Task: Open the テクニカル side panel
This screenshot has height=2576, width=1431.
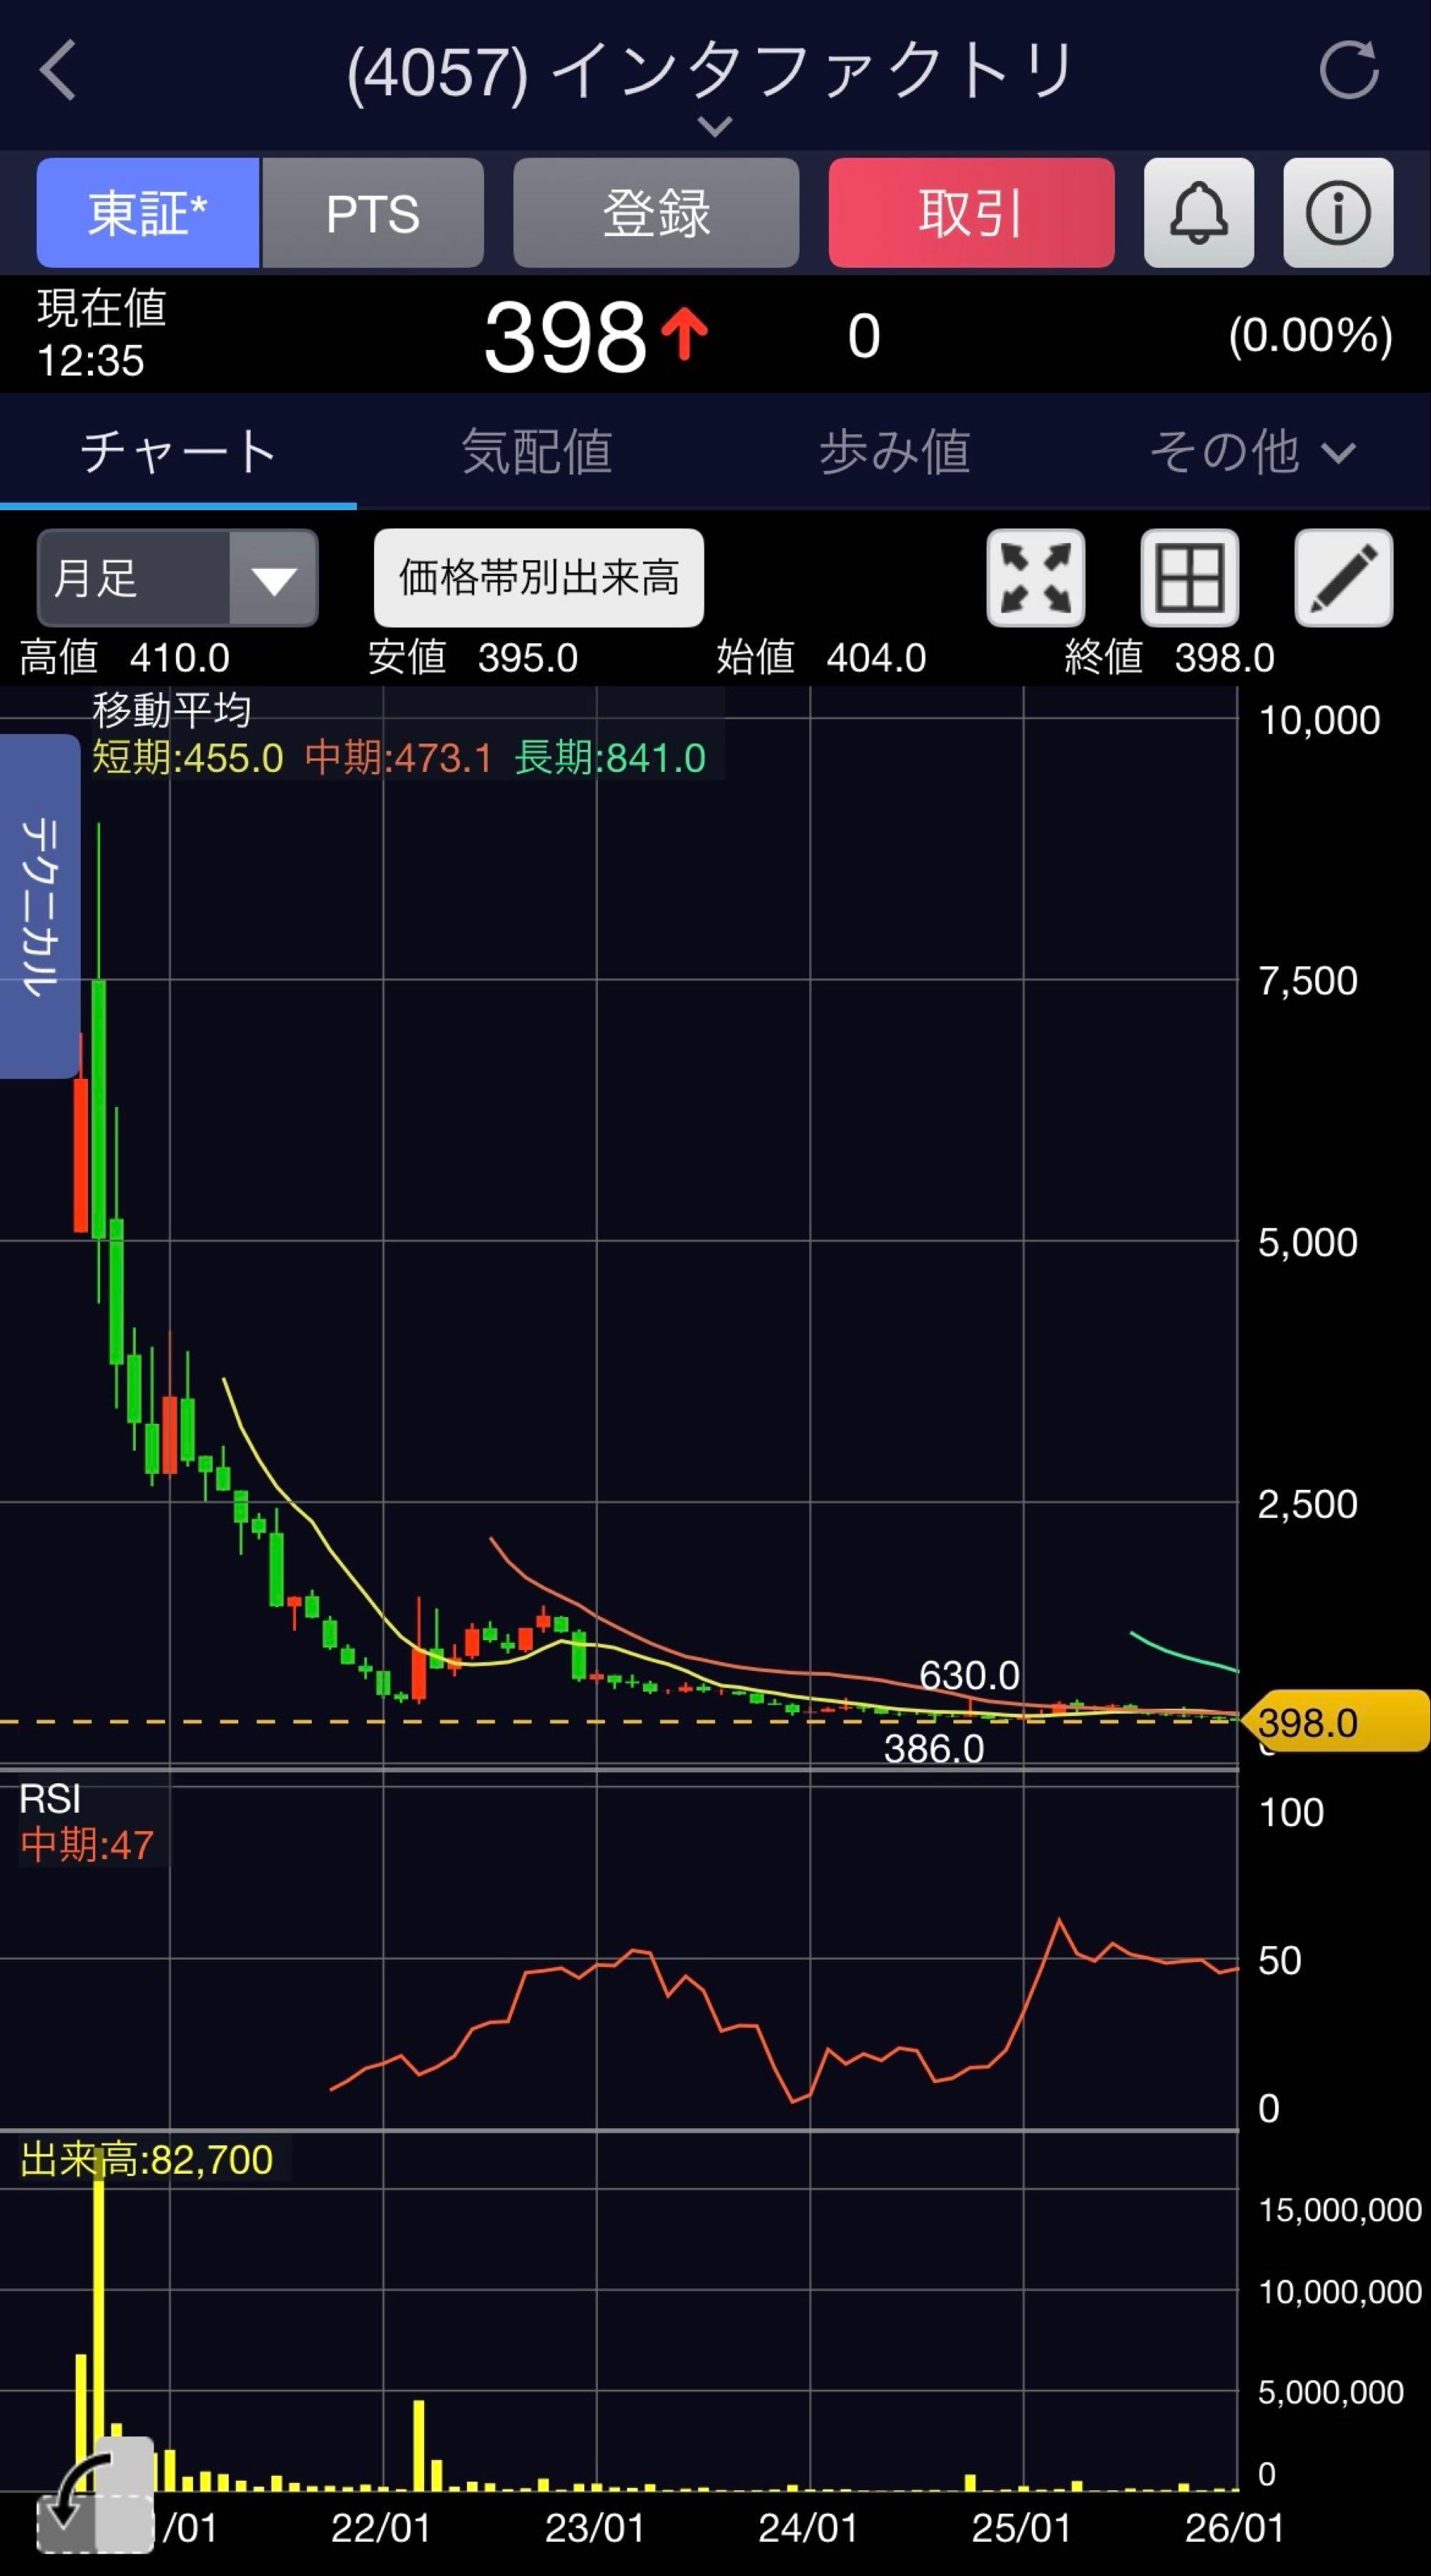Action: 39,906
